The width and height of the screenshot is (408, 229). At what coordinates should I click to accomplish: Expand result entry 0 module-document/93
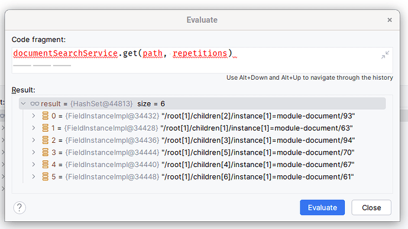click(34, 116)
